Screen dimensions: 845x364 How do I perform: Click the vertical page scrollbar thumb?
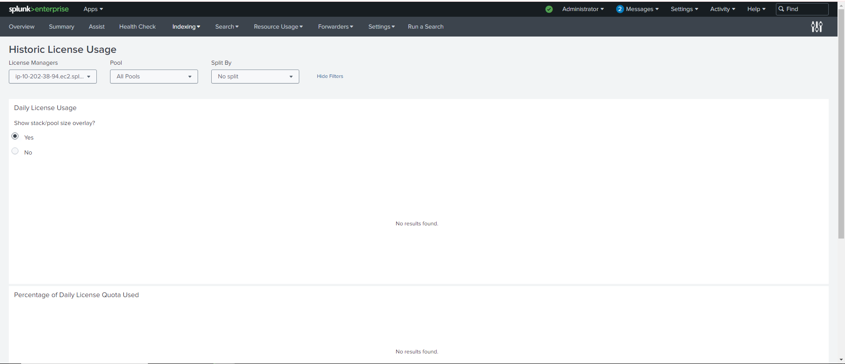coord(841,124)
